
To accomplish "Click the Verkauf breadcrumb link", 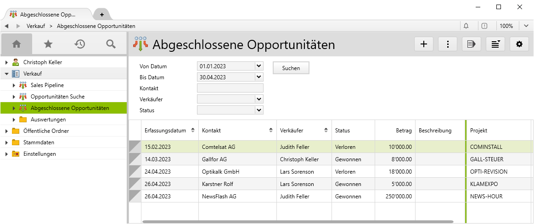I will click(x=36, y=26).
